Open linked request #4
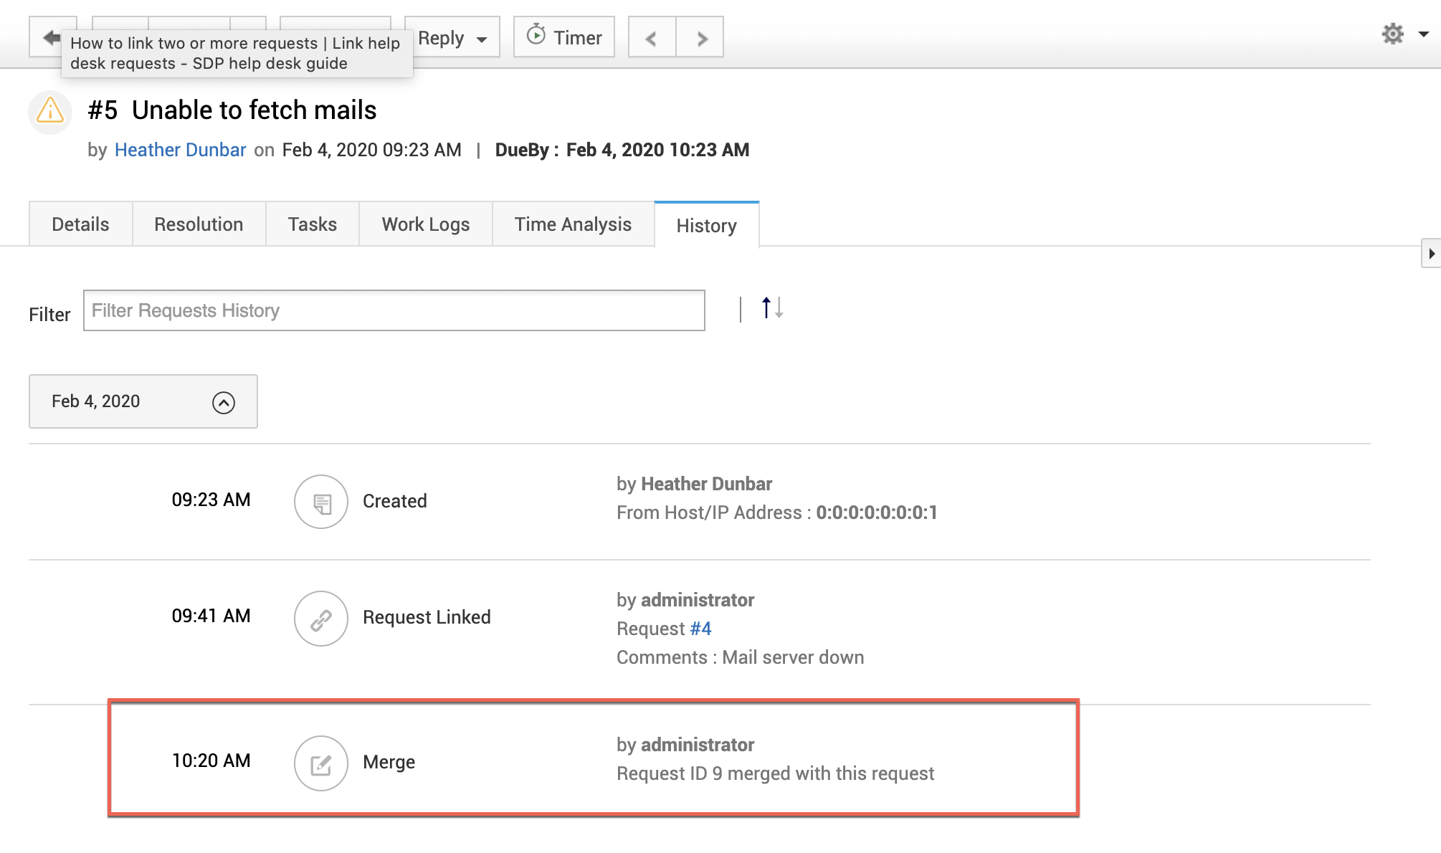Screen dimensions: 1441x853 pyautogui.click(x=700, y=629)
